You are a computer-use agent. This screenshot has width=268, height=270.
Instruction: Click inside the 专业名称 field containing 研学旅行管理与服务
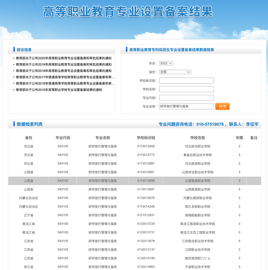tap(186, 106)
